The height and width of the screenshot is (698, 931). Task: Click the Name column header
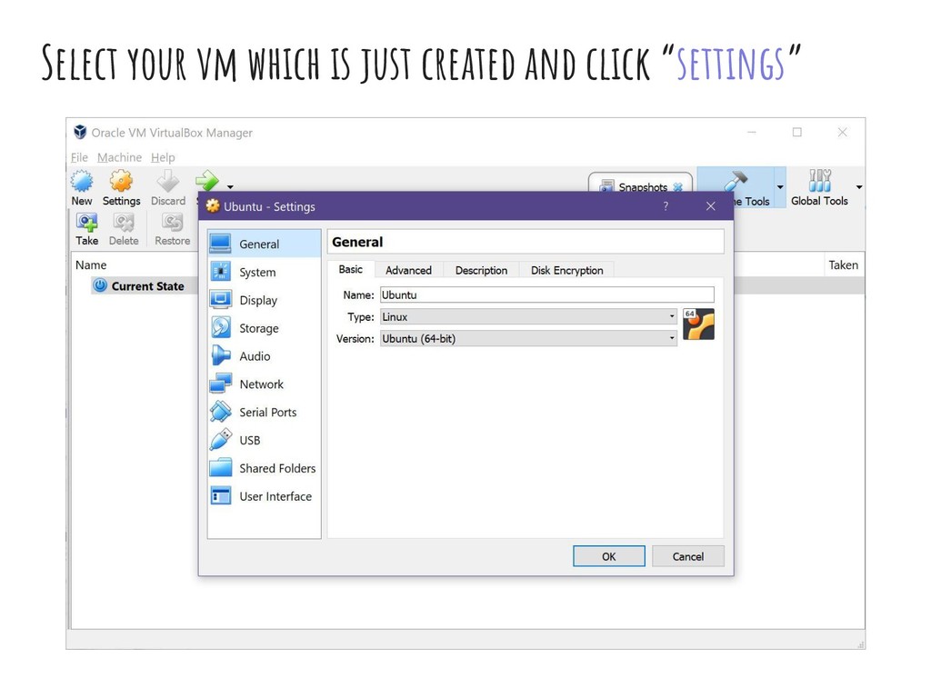click(91, 264)
